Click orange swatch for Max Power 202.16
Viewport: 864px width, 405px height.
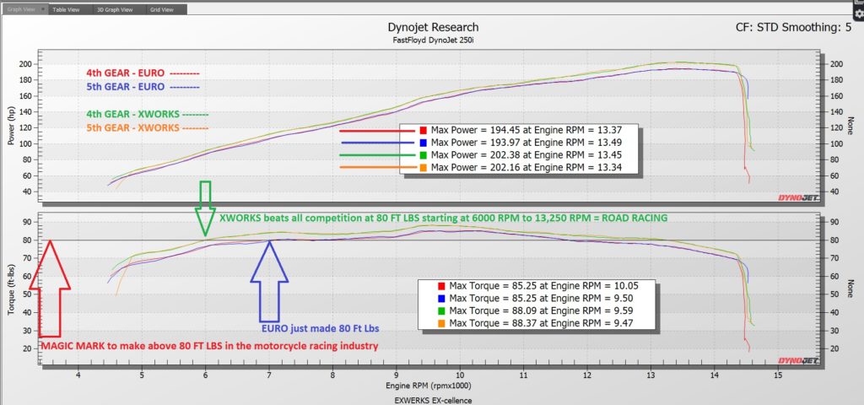pos(424,168)
